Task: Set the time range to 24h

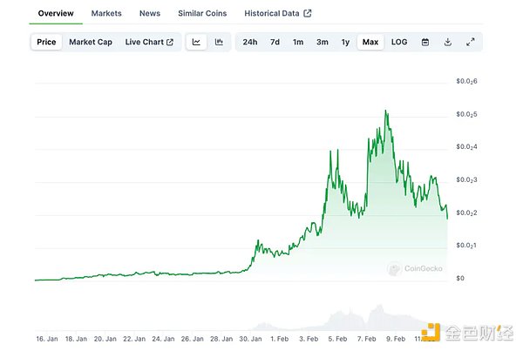Action: 250,42
